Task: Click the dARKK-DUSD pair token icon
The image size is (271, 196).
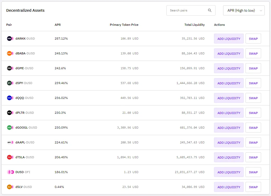Action: (10, 39)
